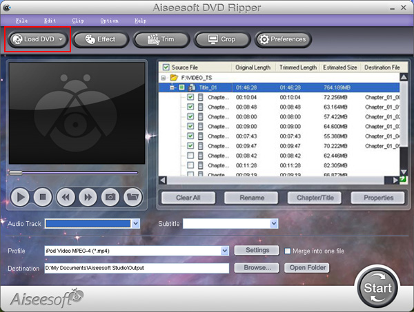This screenshot has height=312, width=414.
Task: Open the Audio Track dropdown
Action: pyautogui.click(x=135, y=224)
